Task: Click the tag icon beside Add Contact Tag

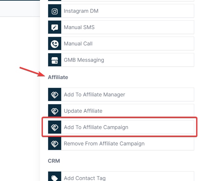Action: click(55, 177)
